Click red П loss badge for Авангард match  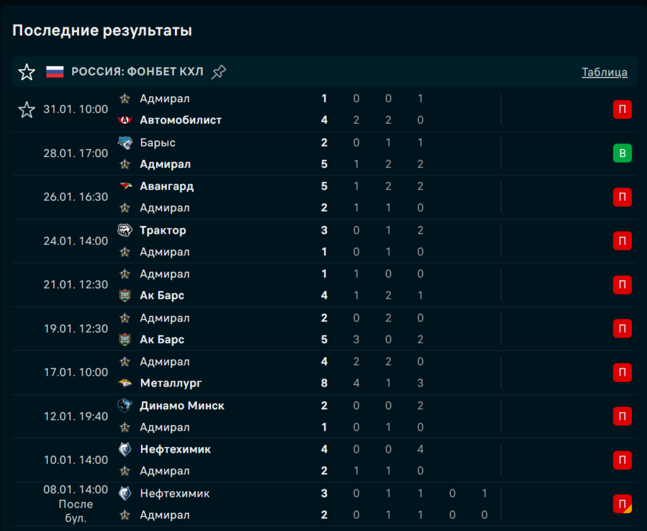pos(622,197)
